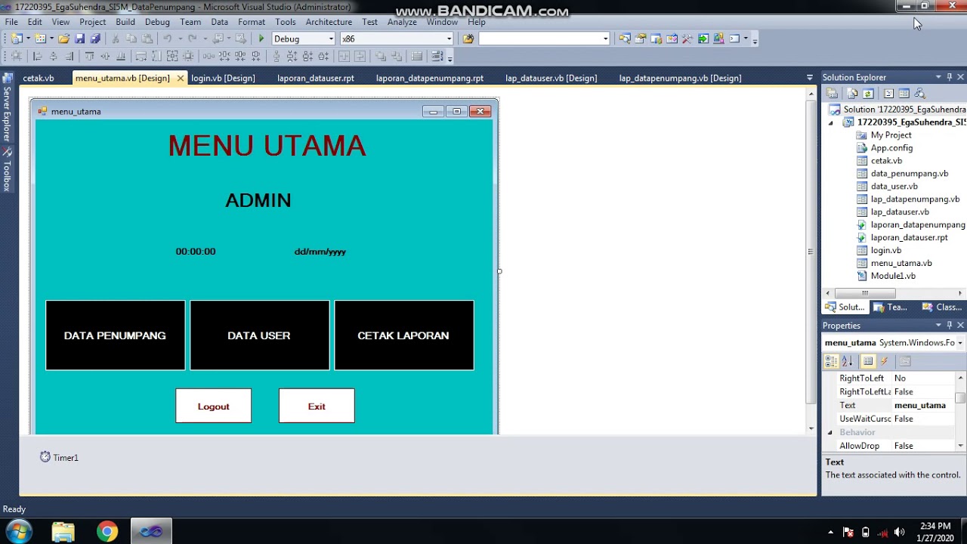The width and height of the screenshot is (967, 544).
Task: Open the active files tab list dropdown
Action: 810,77
